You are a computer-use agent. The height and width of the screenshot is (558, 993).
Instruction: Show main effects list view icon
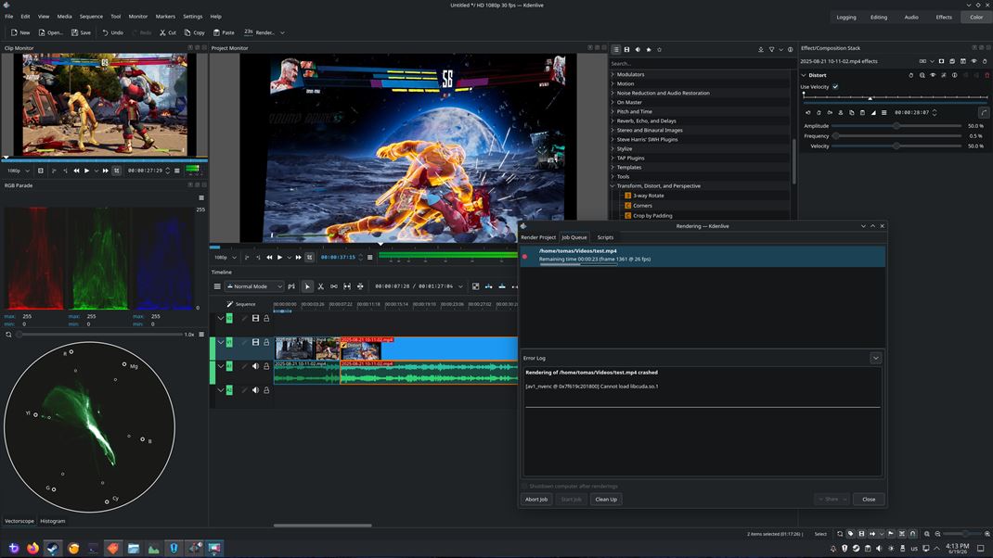coord(615,49)
